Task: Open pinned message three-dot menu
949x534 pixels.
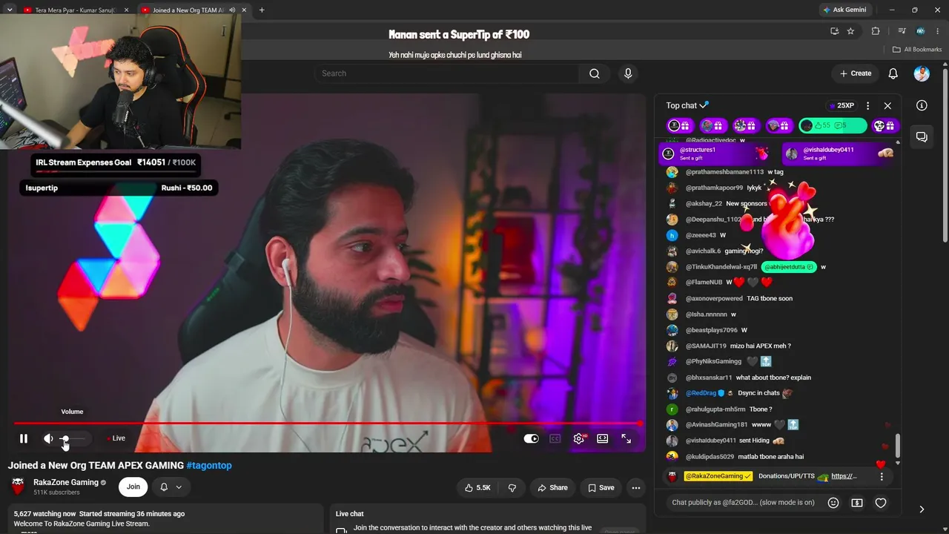Action: click(882, 476)
